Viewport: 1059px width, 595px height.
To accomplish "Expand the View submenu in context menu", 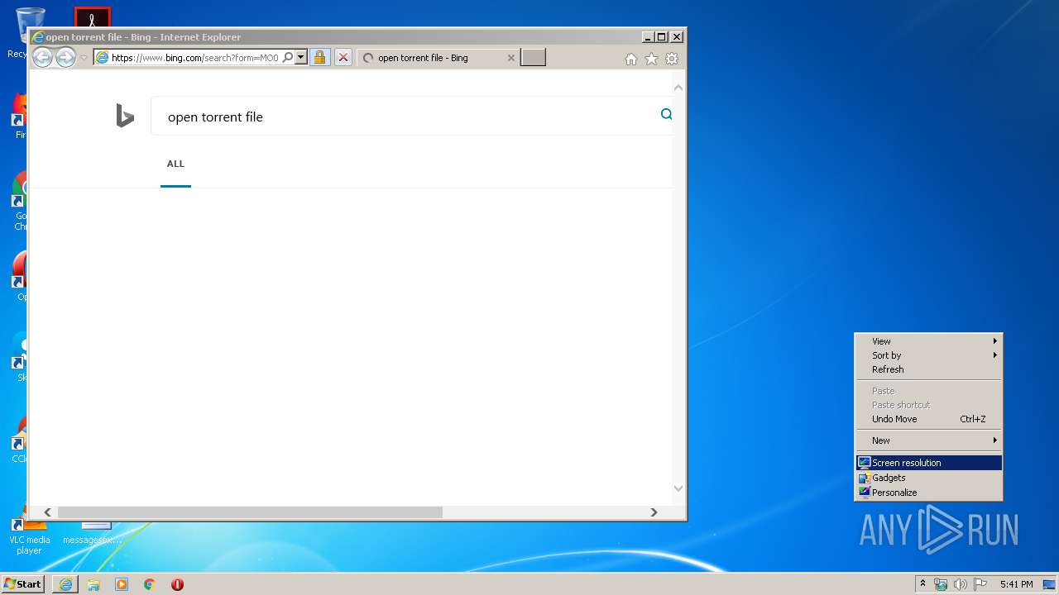I will click(928, 341).
